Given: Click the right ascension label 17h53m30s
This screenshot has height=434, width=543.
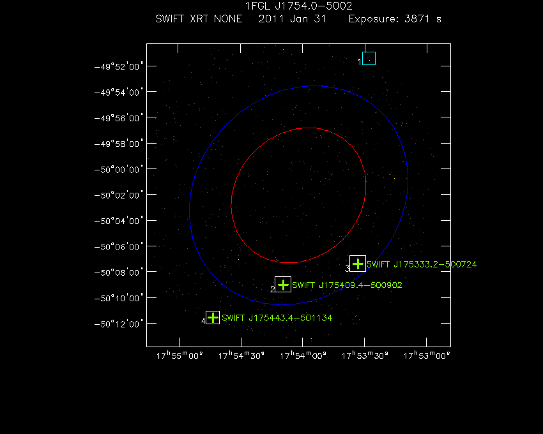Looking at the screenshot, I should point(365,355).
